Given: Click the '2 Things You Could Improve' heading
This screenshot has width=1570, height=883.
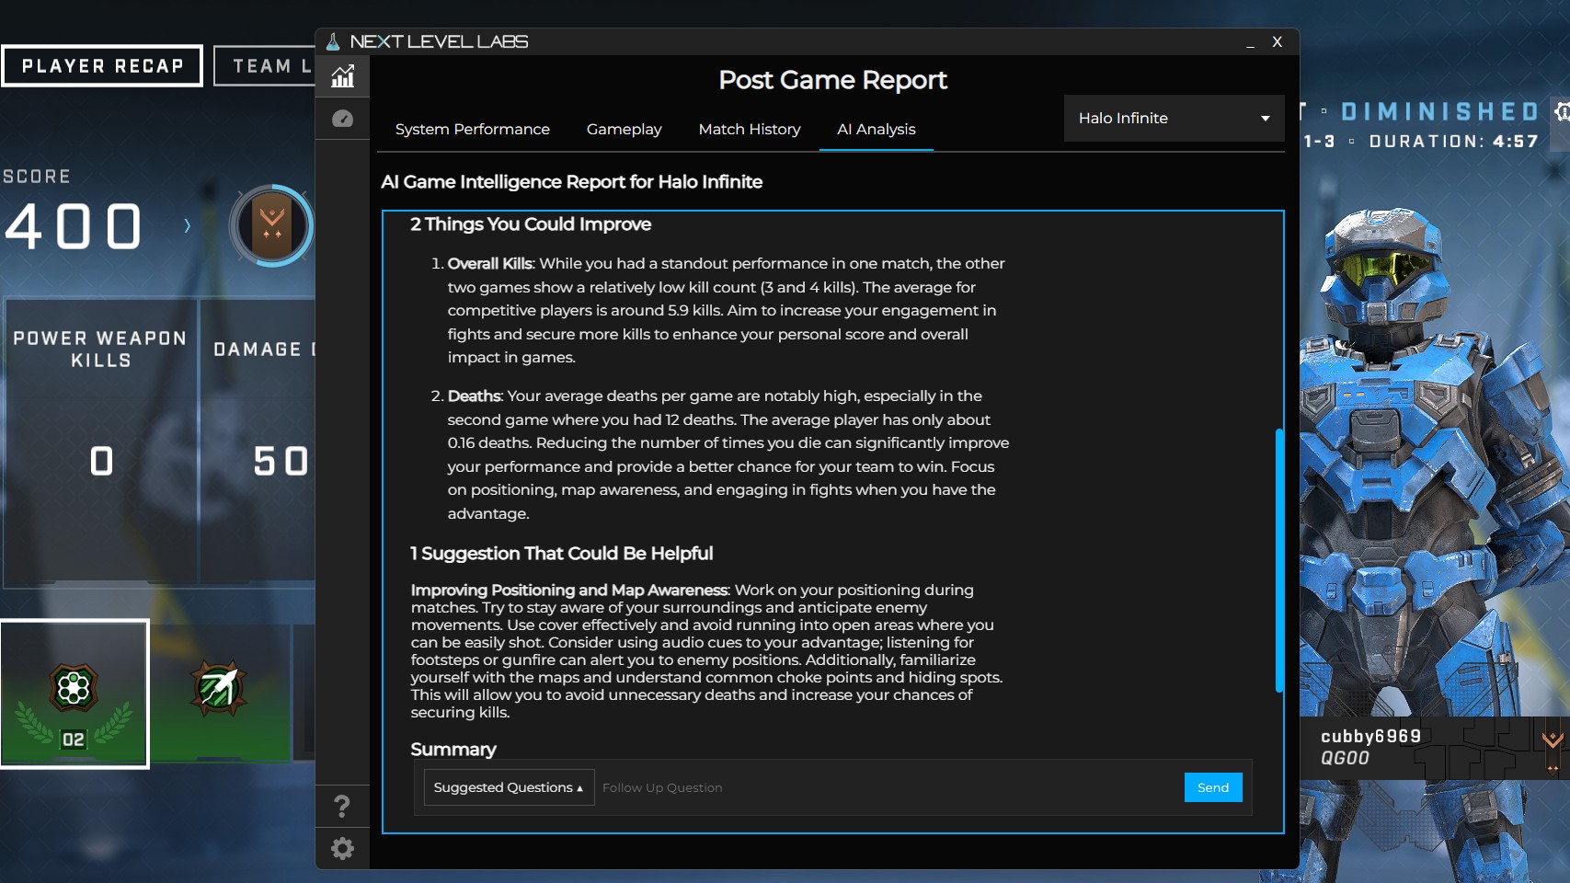Looking at the screenshot, I should [x=531, y=224].
